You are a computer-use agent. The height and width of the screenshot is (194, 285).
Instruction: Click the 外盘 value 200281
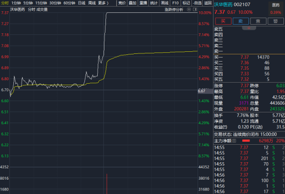tap(241, 109)
